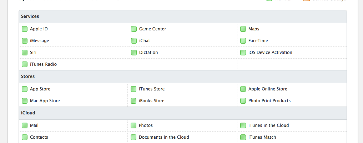Open Documents in the Cloud entry
The height and width of the screenshot is (143, 363).
coord(164,137)
